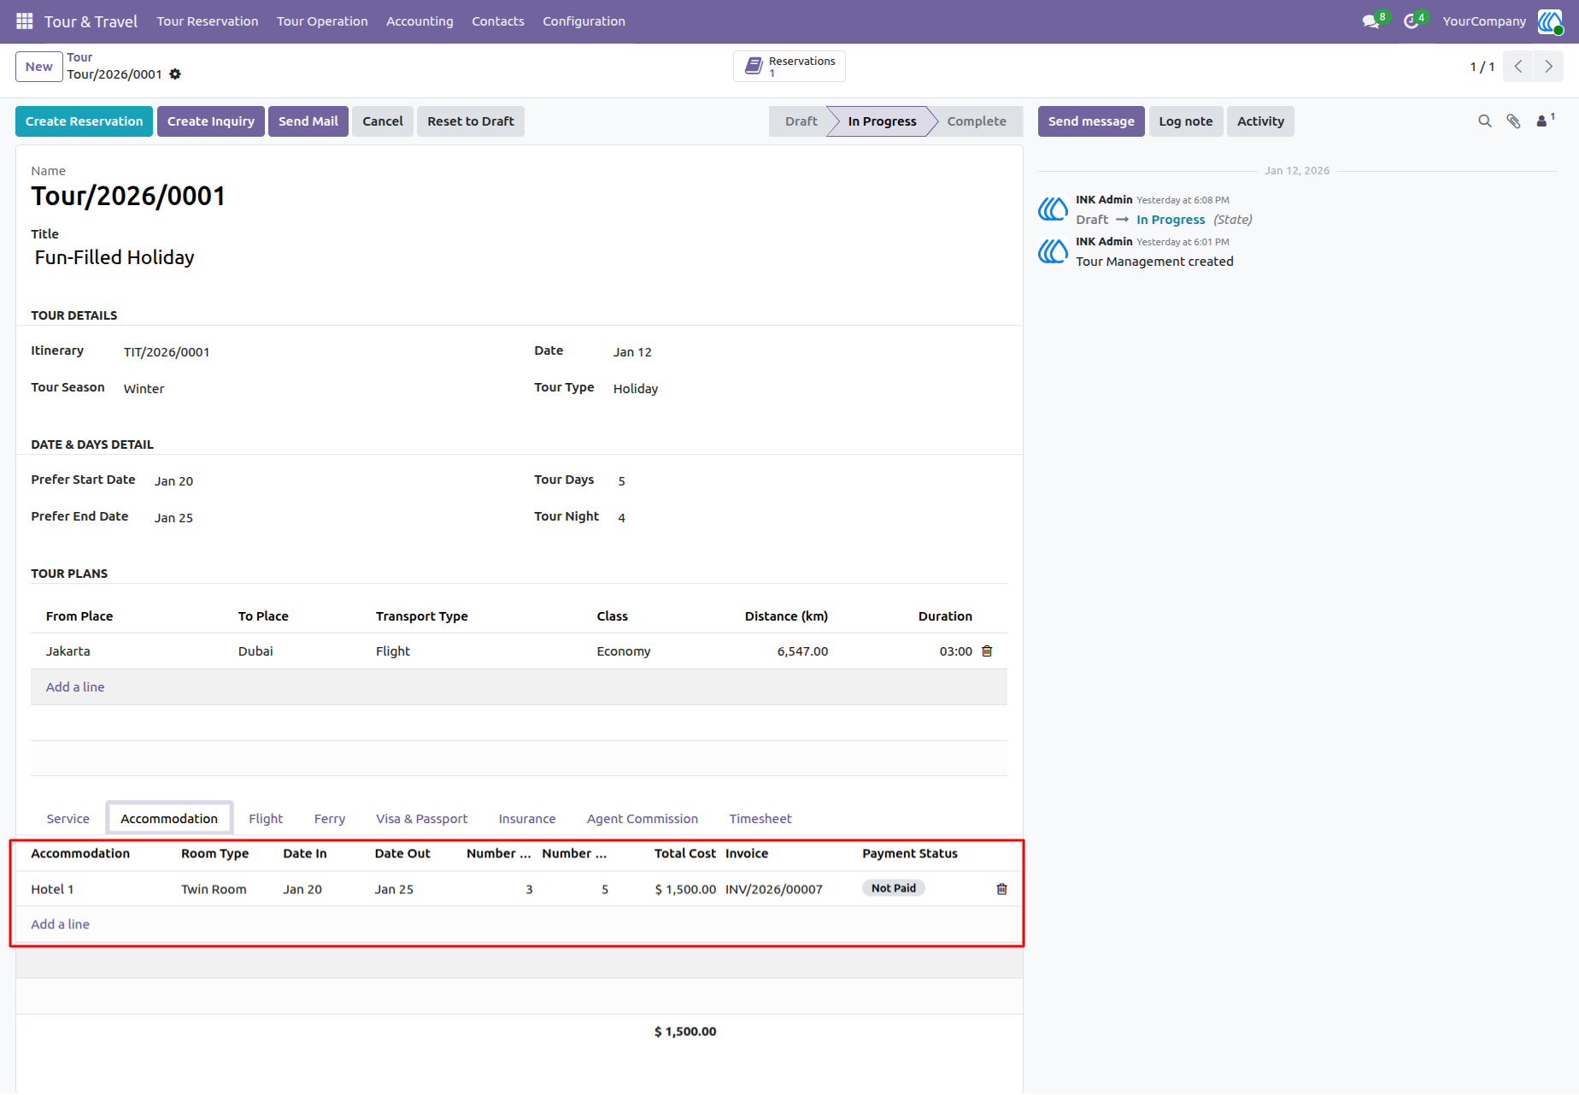Click Create Reservation button
Screen dimensions: 1579x1095
click(85, 121)
